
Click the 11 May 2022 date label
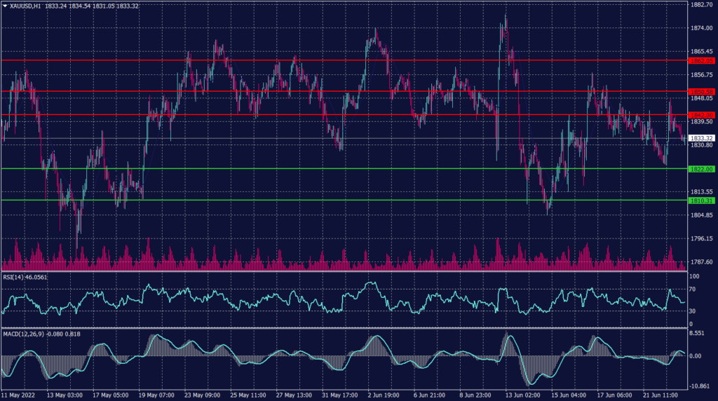[21, 395]
